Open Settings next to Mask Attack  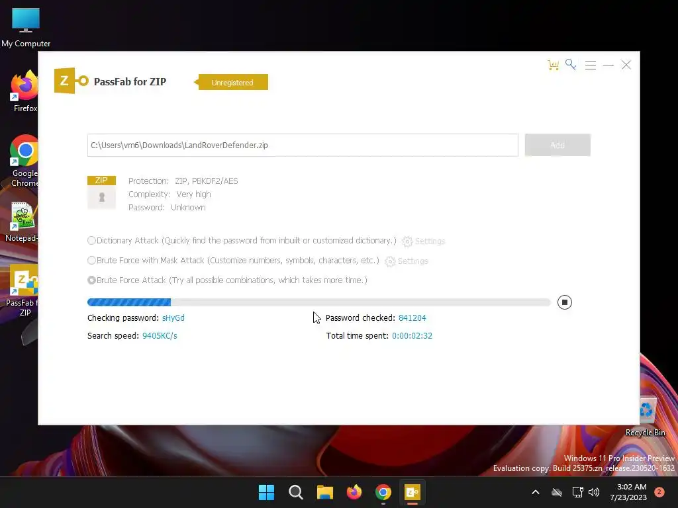click(407, 261)
